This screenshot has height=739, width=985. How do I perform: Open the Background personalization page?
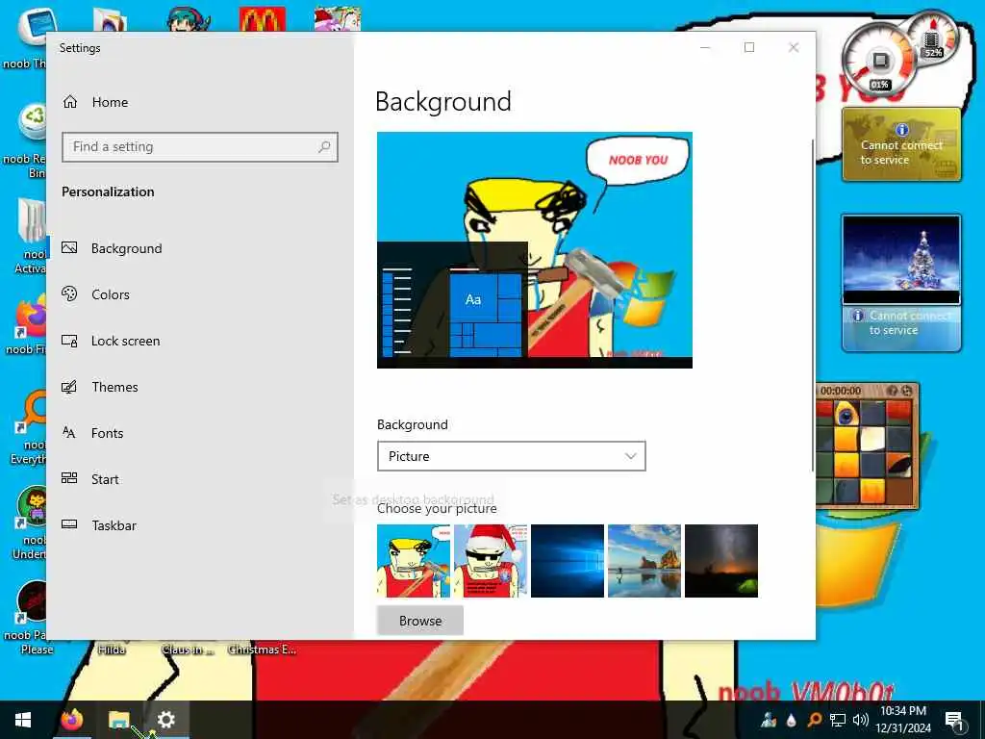pyautogui.click(x=126, y=248)
